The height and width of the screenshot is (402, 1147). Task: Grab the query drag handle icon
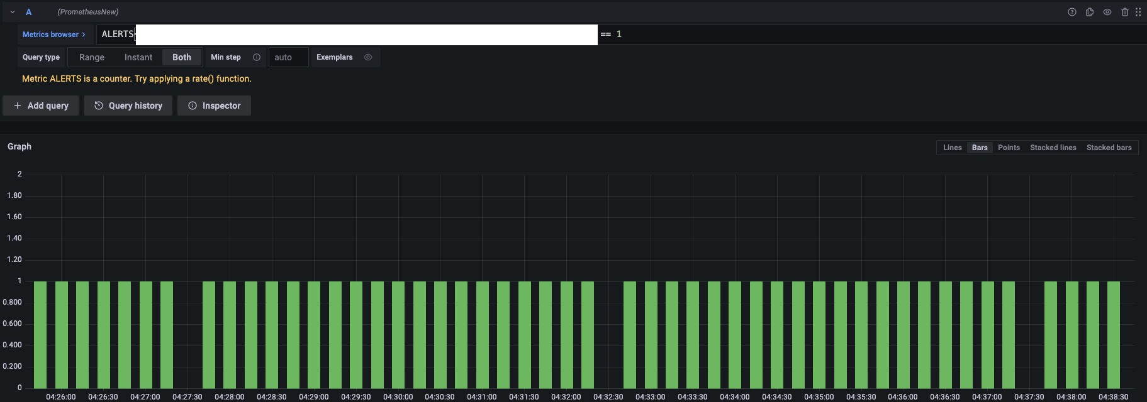click(x=1138, y=12)
